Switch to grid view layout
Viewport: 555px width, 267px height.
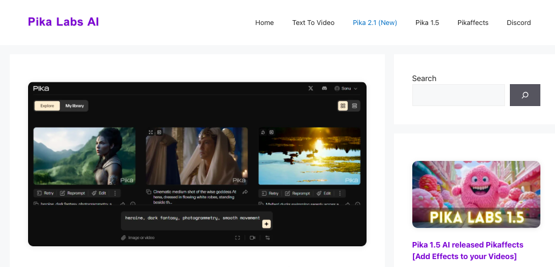[343, 105]
